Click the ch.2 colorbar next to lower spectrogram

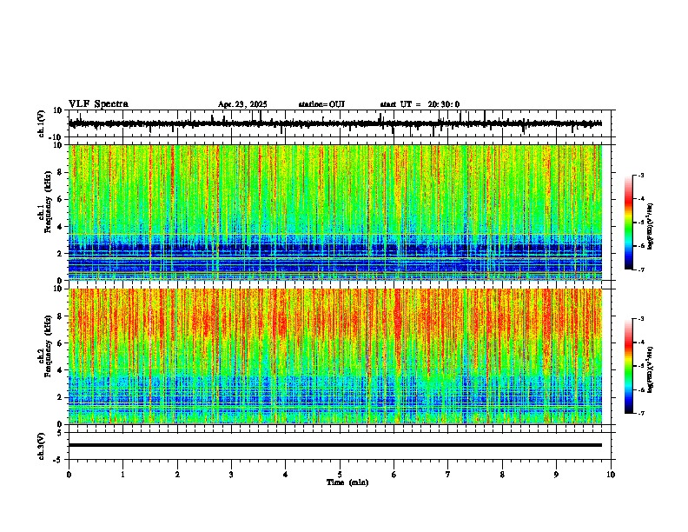point(628,366)
